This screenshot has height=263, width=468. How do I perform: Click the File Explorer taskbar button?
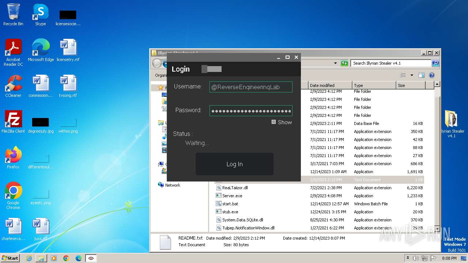(41, 258)
